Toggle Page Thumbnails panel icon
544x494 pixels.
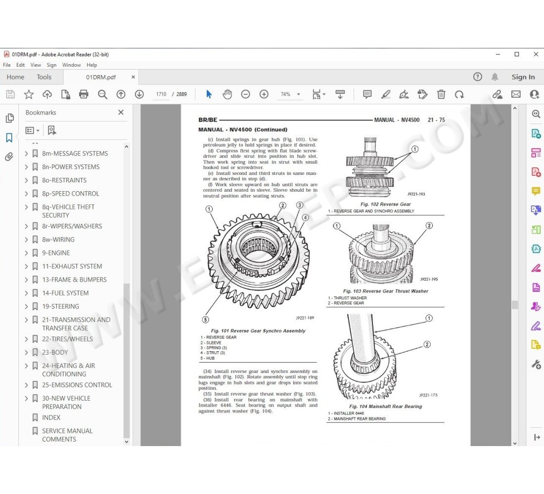pos(9,118)
